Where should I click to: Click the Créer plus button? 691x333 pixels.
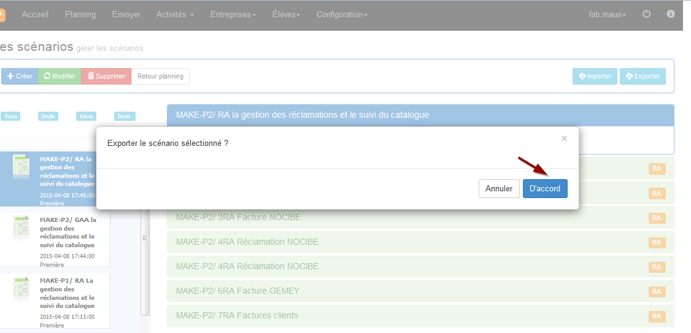pyautogui.click(x=20, y=76)
